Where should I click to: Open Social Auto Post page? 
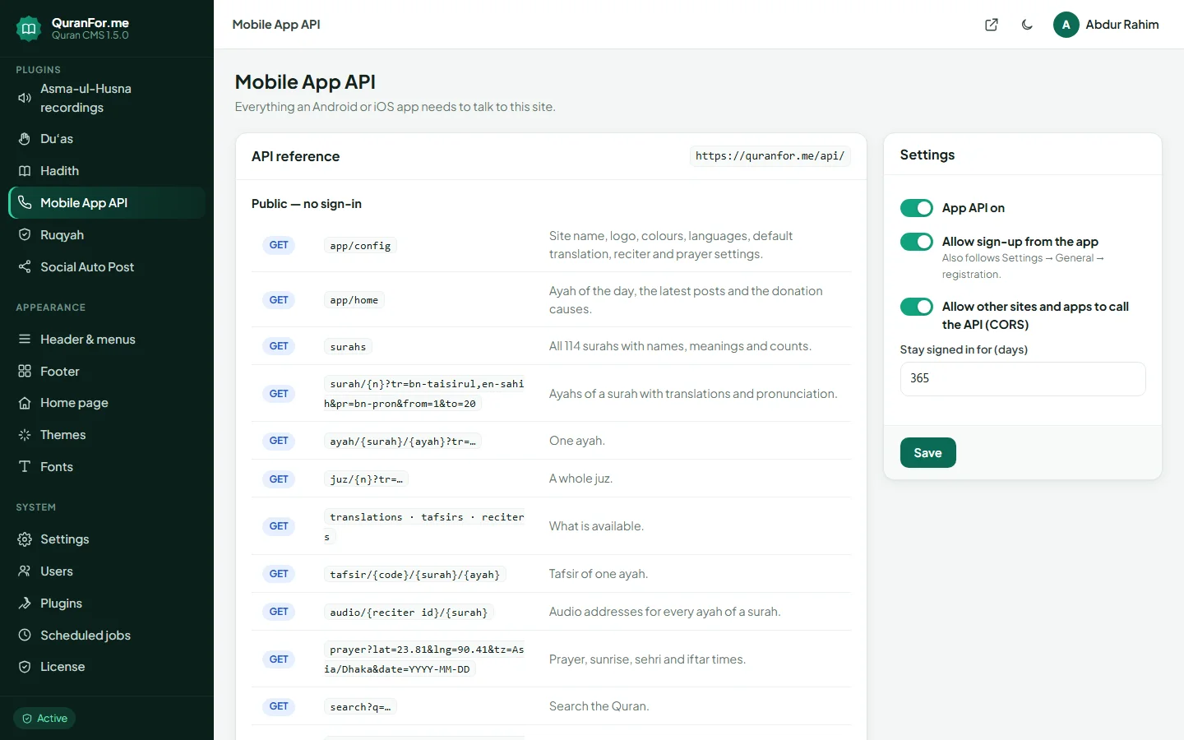tap(107, 266)
